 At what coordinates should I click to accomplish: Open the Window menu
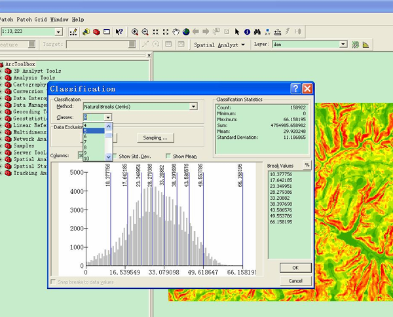pos(59,20)
